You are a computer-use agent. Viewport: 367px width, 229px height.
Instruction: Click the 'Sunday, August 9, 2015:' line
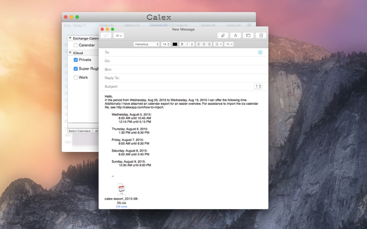[x=128, y=162]
